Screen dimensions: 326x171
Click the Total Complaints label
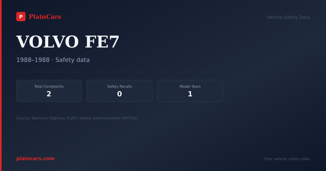pos(49,86)
